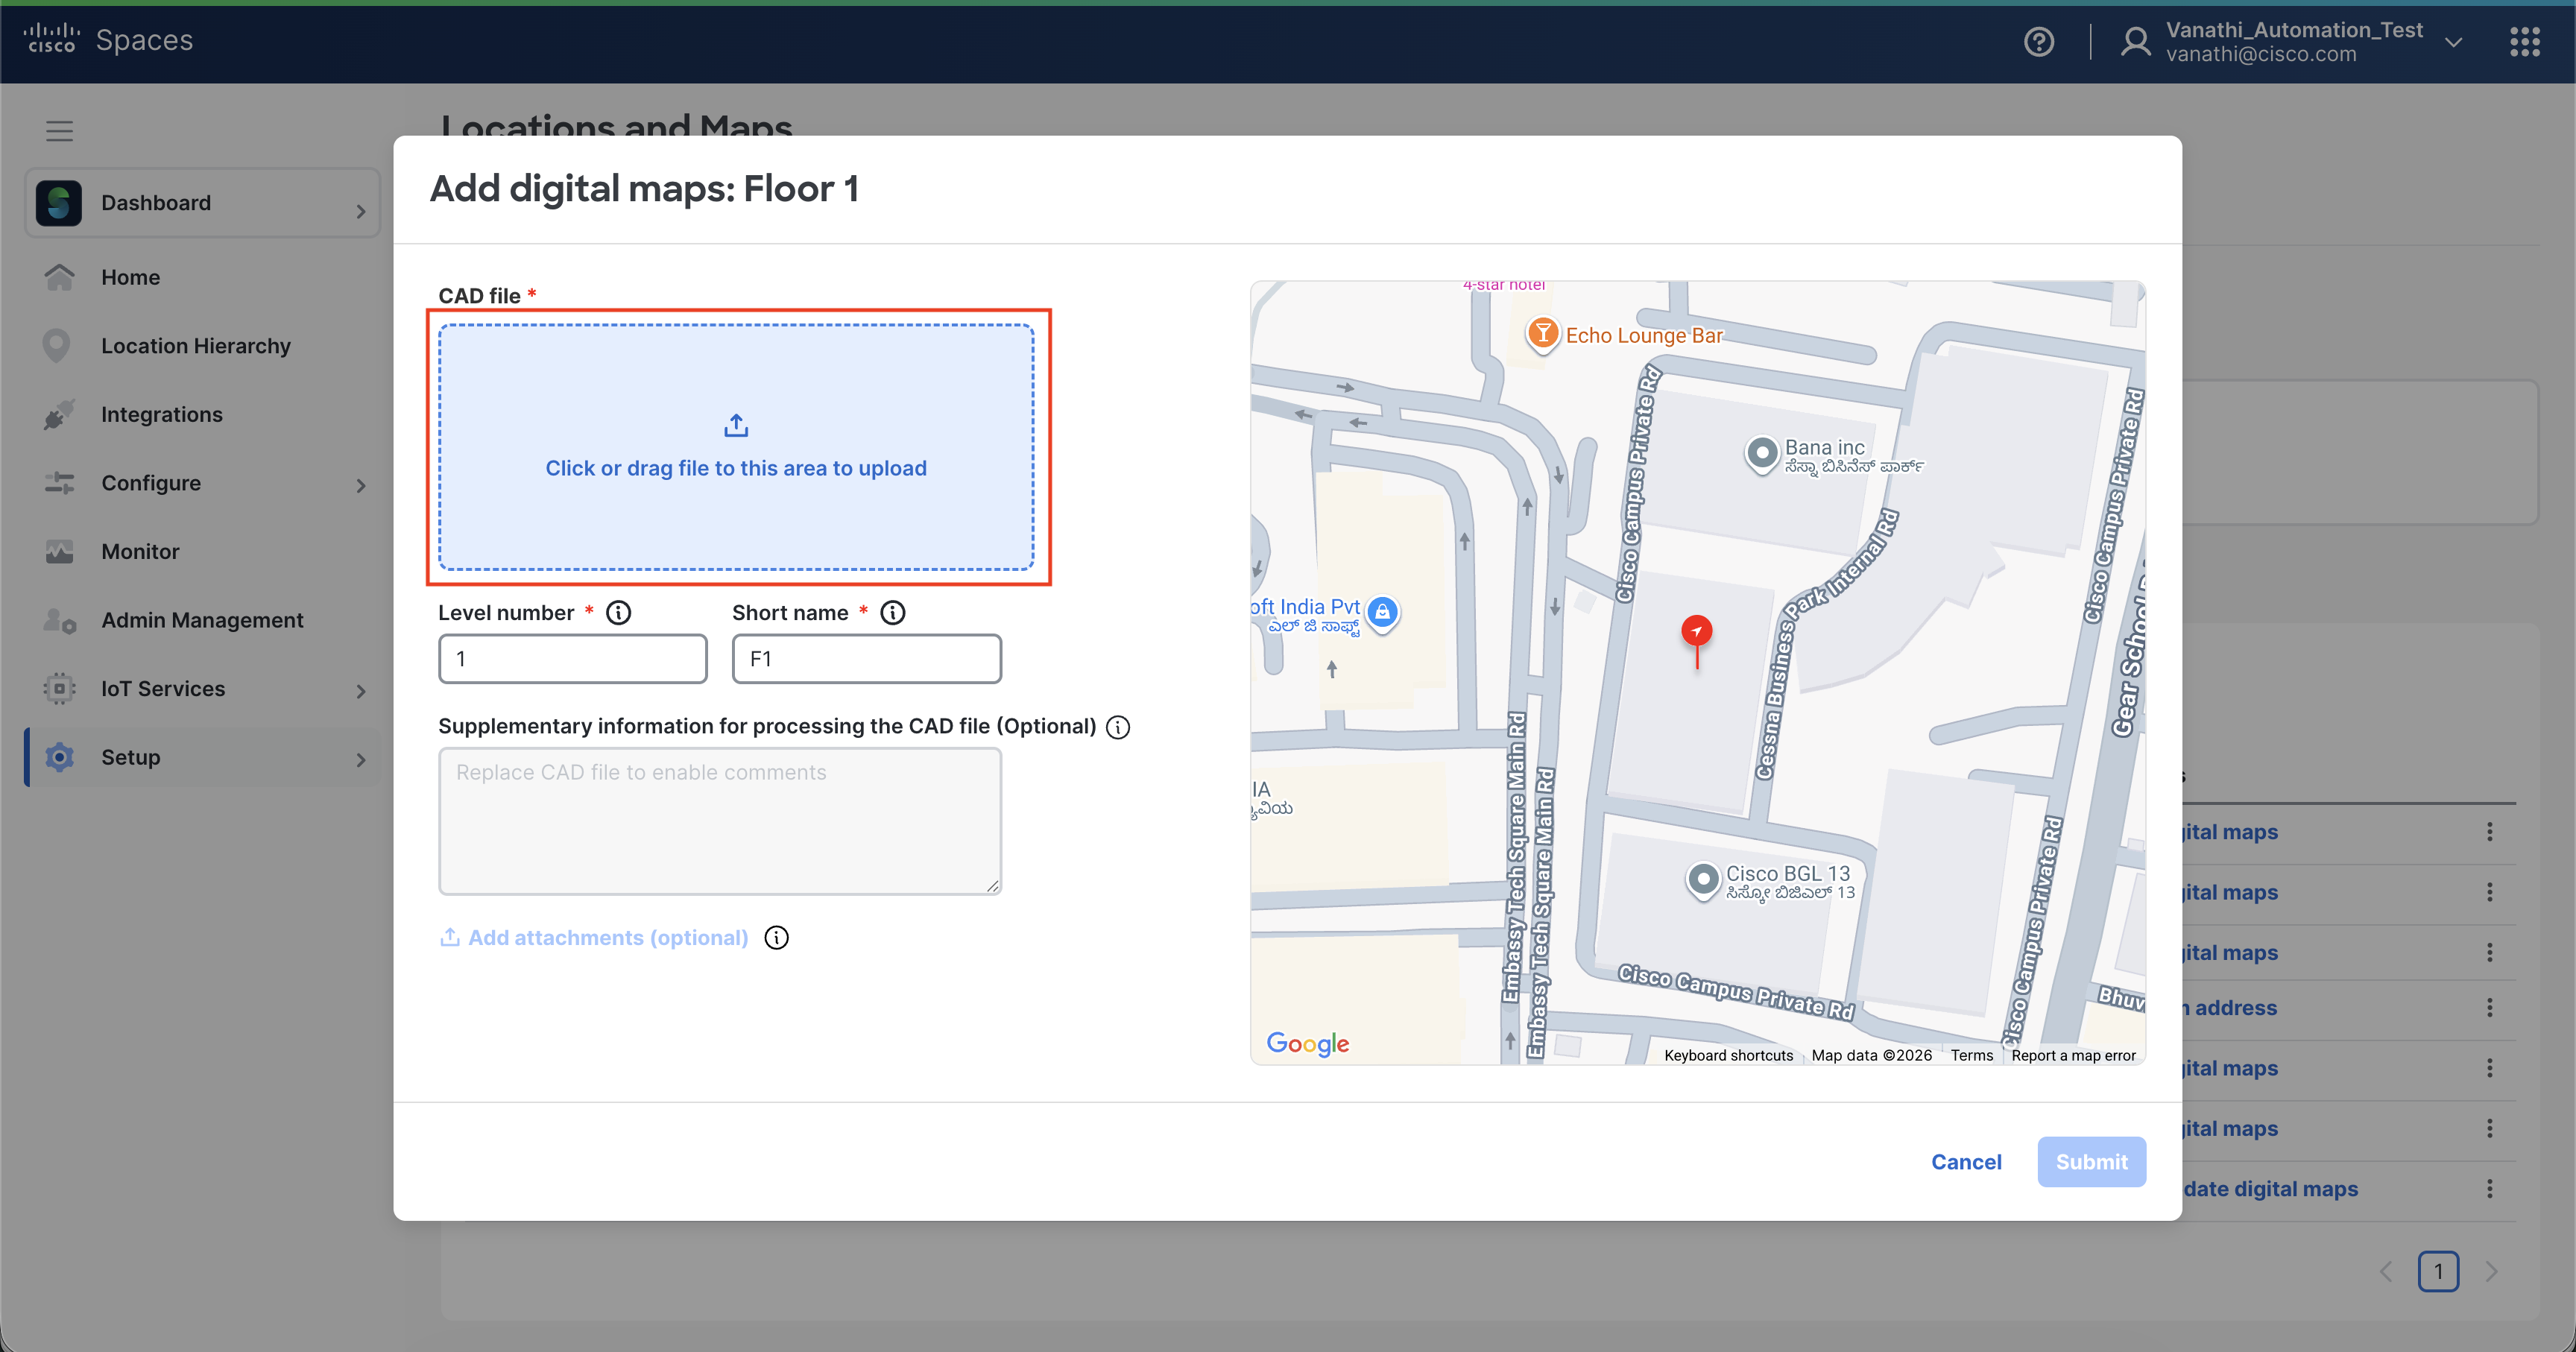Screen dimensions: 2576x1352
Task: Expand the IoT Services submenu
Action: [x=360, y=691]
